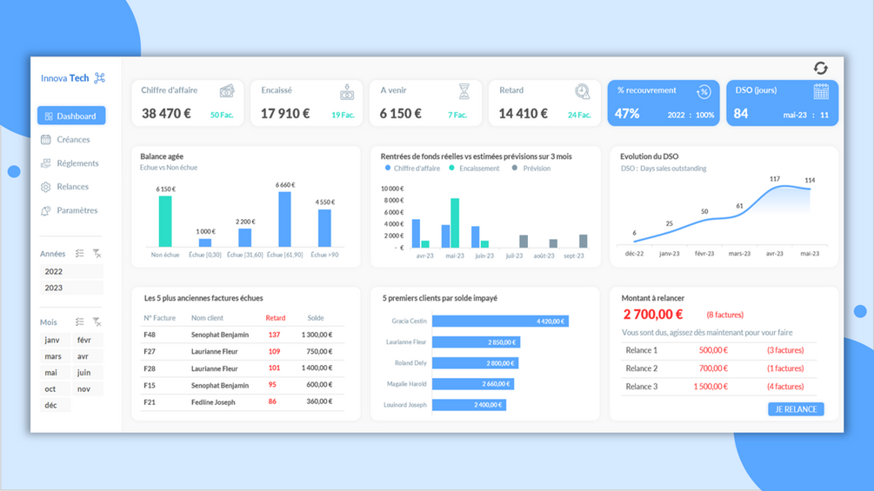874x491 pixels.
Task: Click the Solde column header
Action: pos(316,318)
